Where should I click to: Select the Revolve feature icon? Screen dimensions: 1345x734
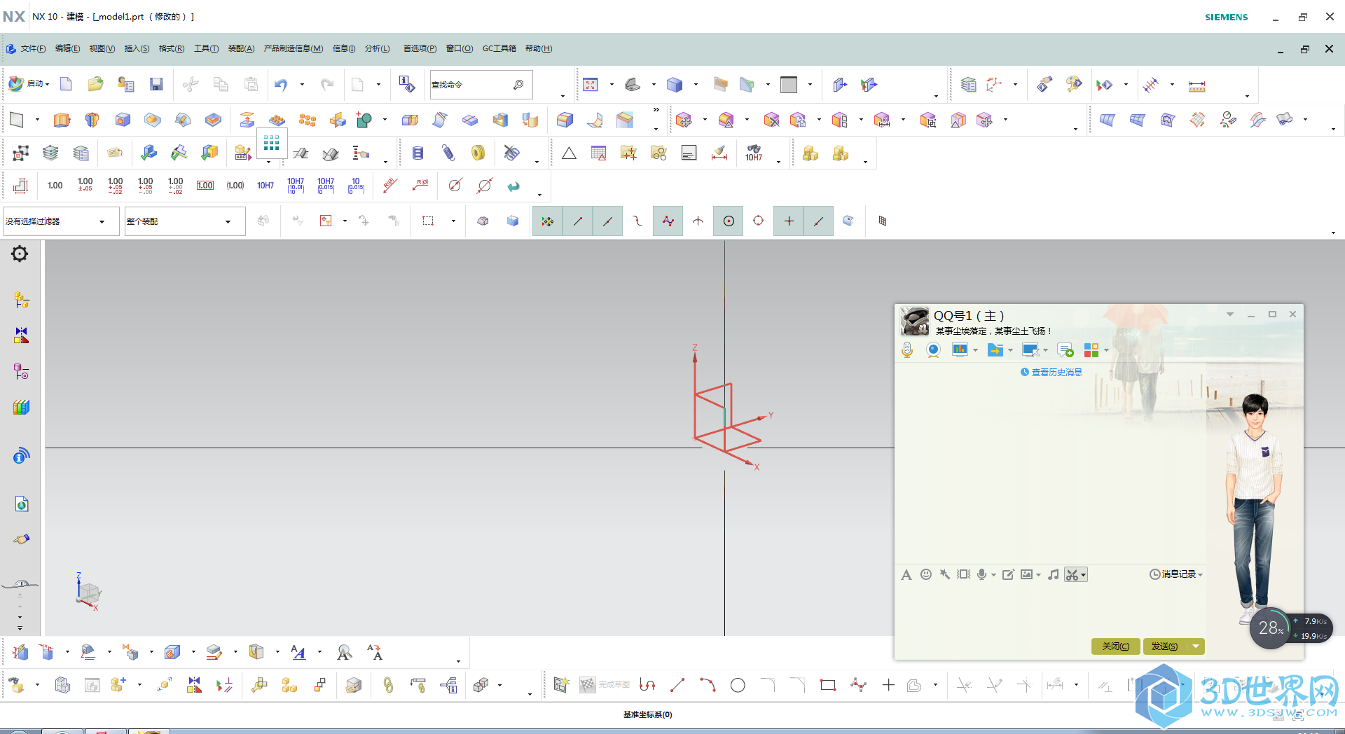tap(92, 120)
